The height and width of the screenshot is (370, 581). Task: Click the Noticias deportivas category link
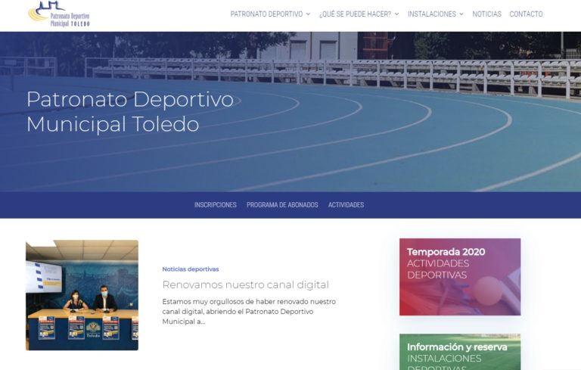(x=191, y=269)
